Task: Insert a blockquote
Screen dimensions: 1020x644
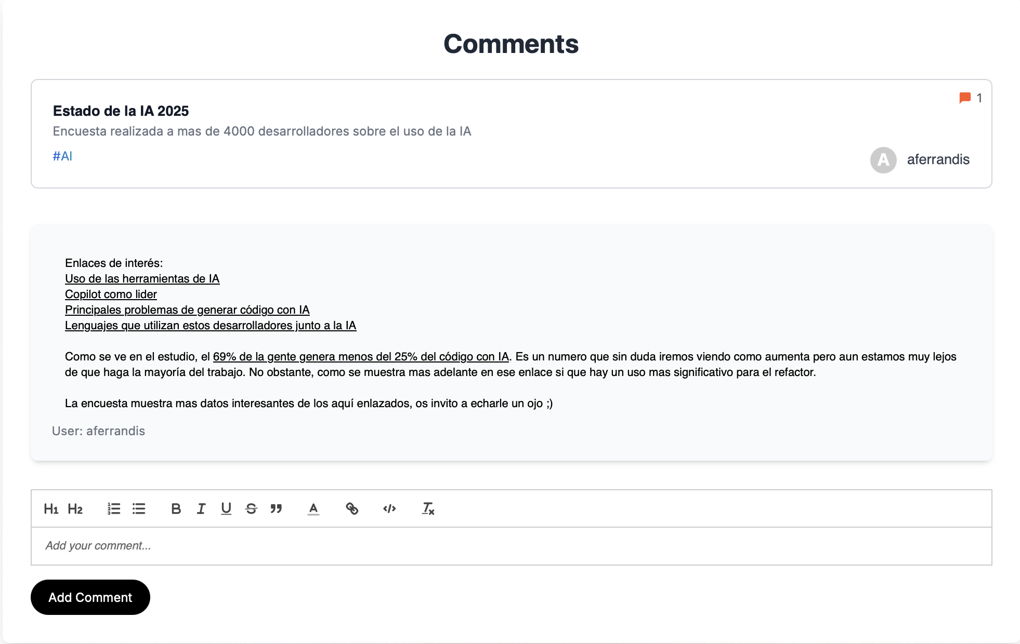Action: [x=276, y=509]
